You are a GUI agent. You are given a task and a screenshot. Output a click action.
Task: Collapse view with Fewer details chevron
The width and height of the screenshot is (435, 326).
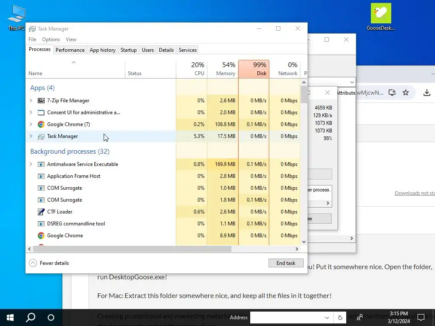(33, 263)
